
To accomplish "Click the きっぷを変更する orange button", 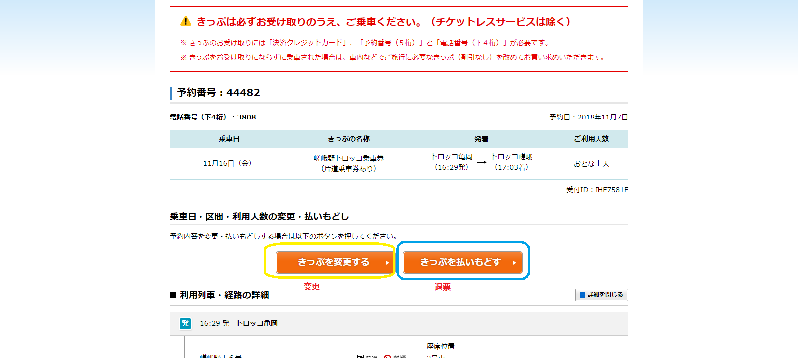I will pos(334,262).
